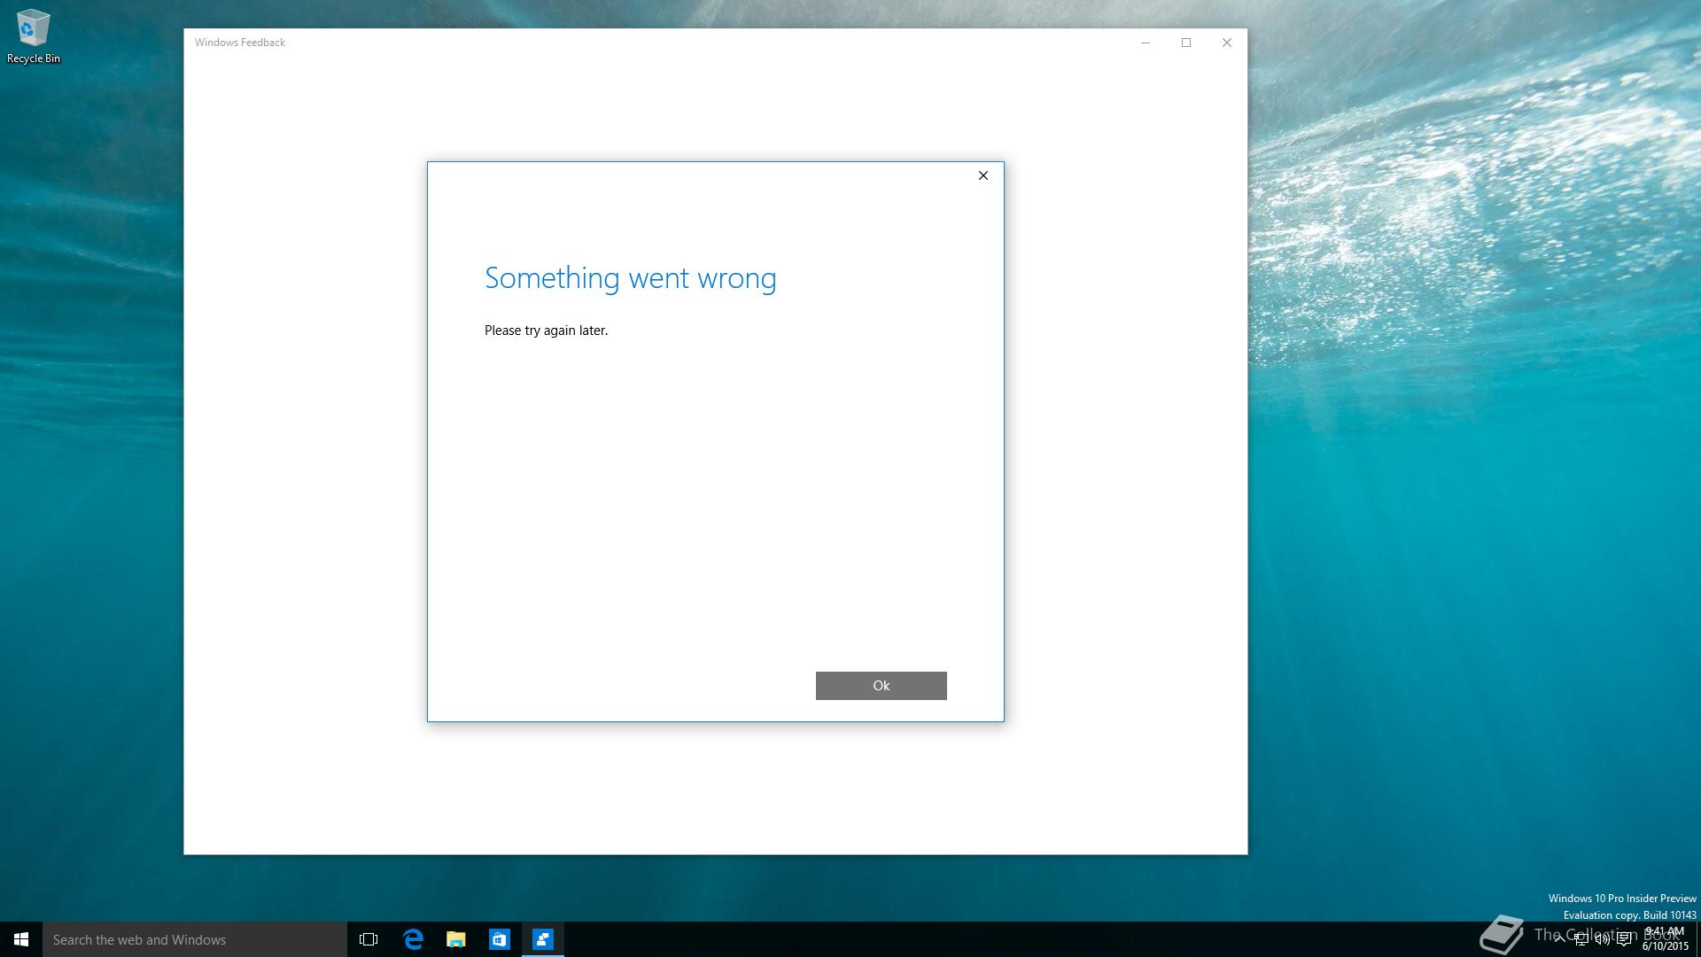Click the Show desktop strip at taskbar edge
This screenshot has height=957, width=1701.
click(1697, 939)
